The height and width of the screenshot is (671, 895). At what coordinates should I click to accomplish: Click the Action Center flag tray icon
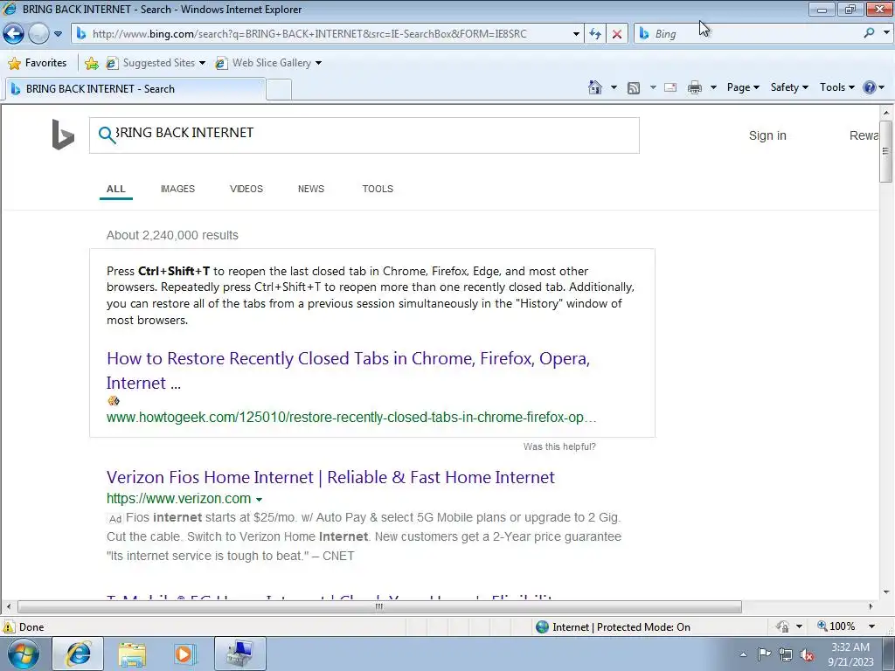coord(764,654)
